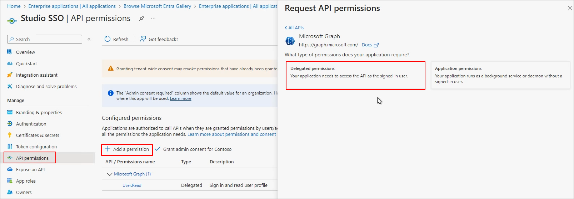574x199 pixels.
Task: Click the Authentication icon
Action: (x=10, y=124)
